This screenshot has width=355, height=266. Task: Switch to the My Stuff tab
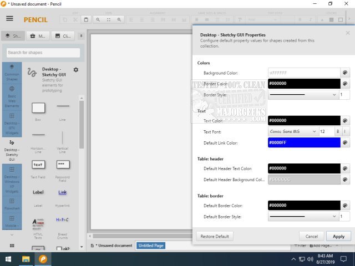point(38,36)
